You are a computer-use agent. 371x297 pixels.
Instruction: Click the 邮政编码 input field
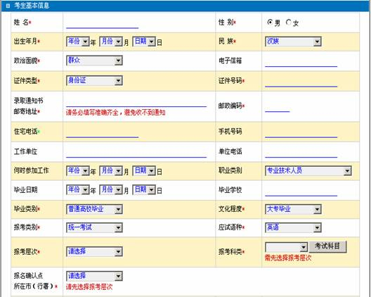pyautogui.click(x=278, y=107)
